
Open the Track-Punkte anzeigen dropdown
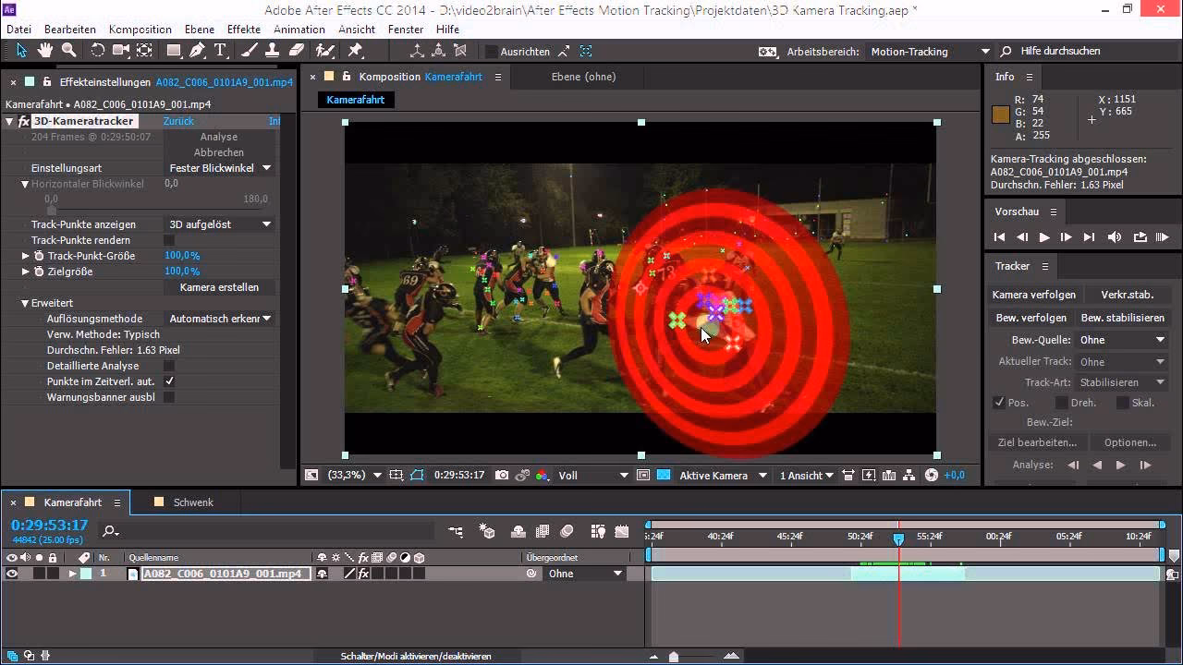point(219,224)
